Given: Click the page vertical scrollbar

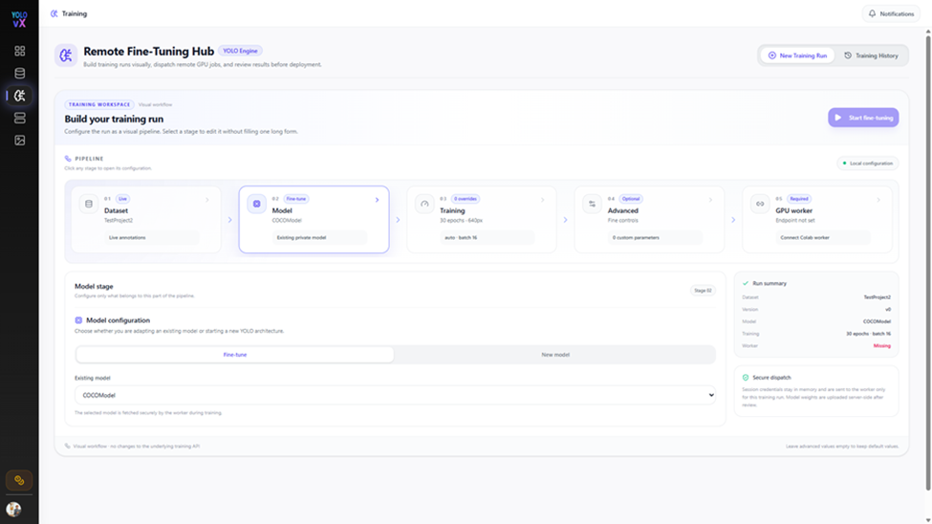Looking at the screenshot, I should pos(928,262).
